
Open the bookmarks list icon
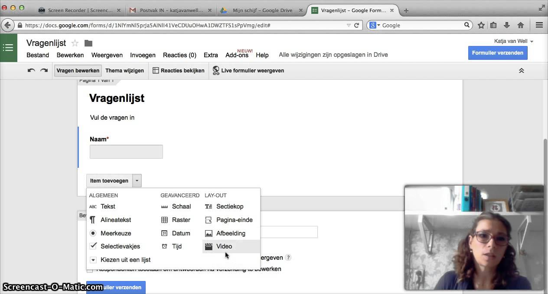point(493,25)
